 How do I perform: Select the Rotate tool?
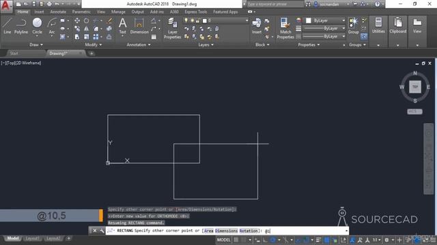point(87,20)
